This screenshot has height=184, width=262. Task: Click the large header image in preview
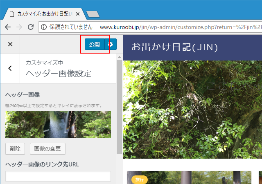point(192,109)
